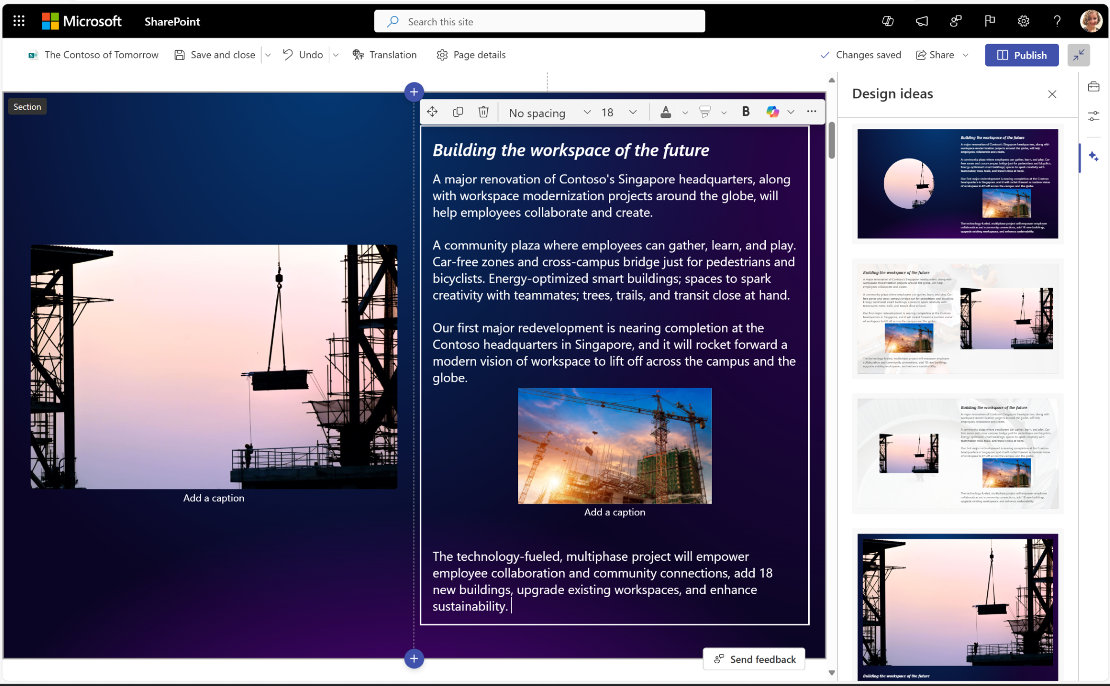Click the move/drag section icon

[432, 111]
